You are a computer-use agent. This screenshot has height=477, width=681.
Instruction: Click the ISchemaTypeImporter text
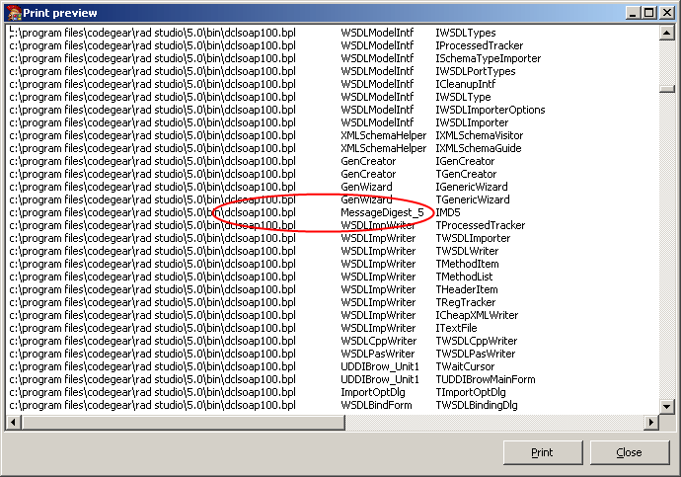tap(489, 58)
